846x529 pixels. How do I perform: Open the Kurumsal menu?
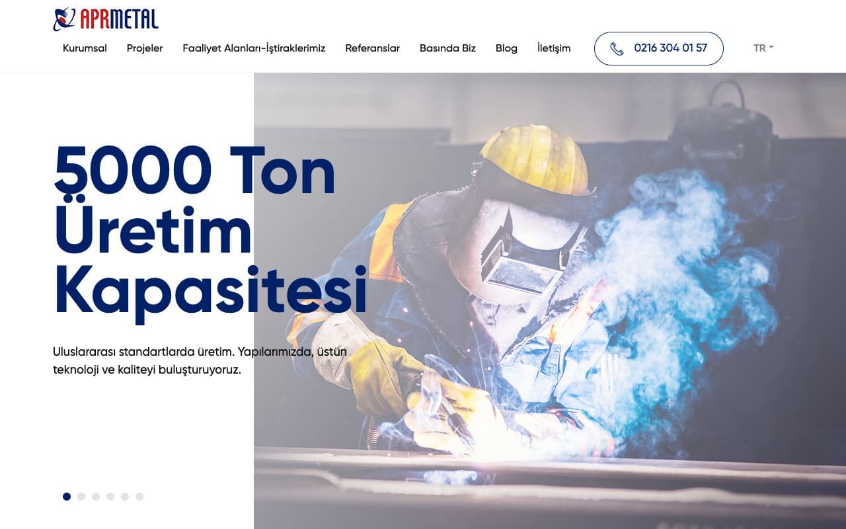[x=85, y=48]
